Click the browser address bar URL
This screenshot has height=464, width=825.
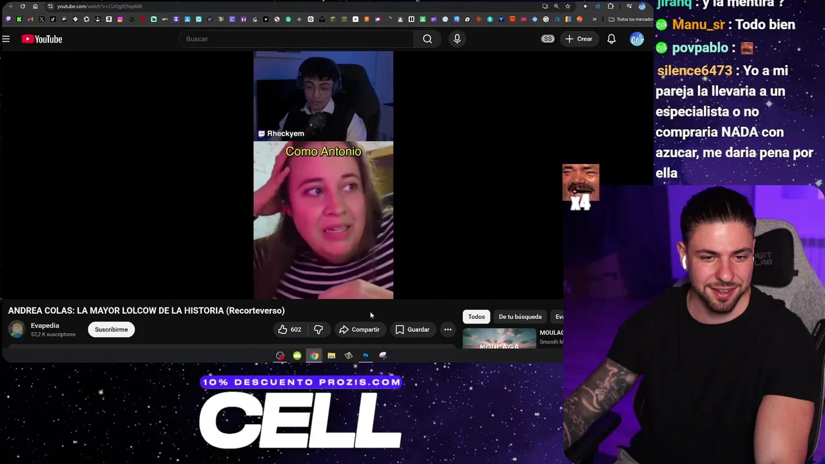point(99,6)
